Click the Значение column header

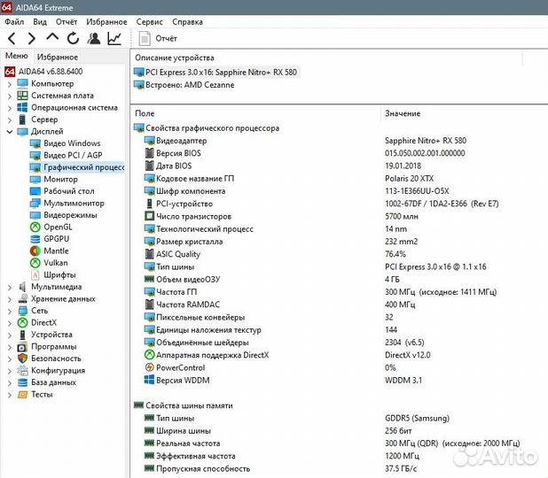pyautogui.click(x=402, y=113)
